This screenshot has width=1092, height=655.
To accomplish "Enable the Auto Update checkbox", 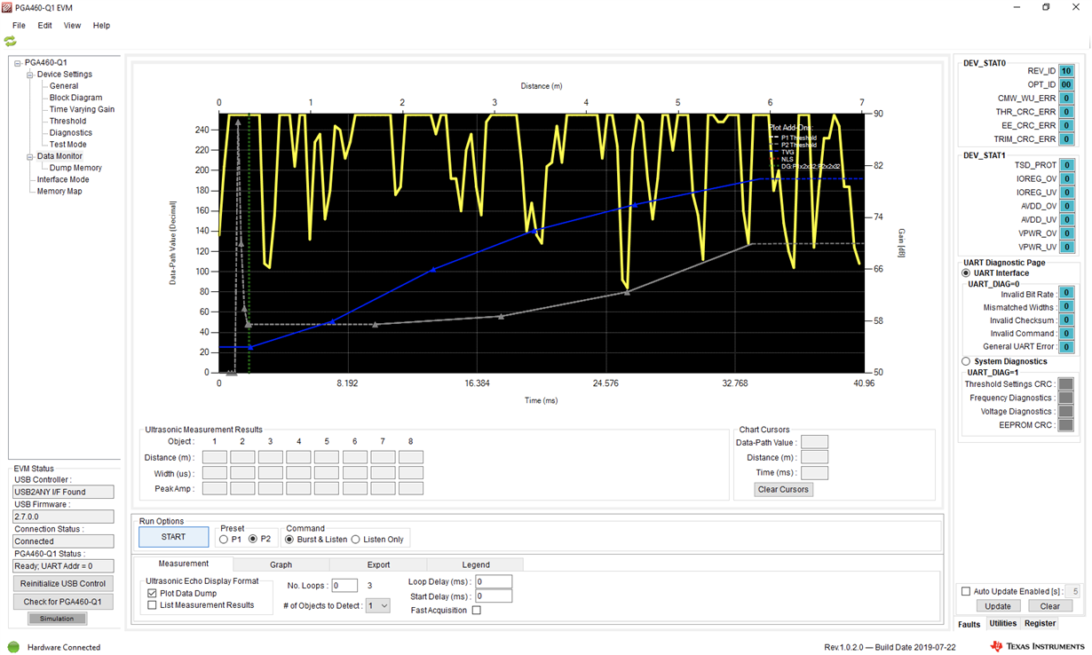I will coord(966,591).
